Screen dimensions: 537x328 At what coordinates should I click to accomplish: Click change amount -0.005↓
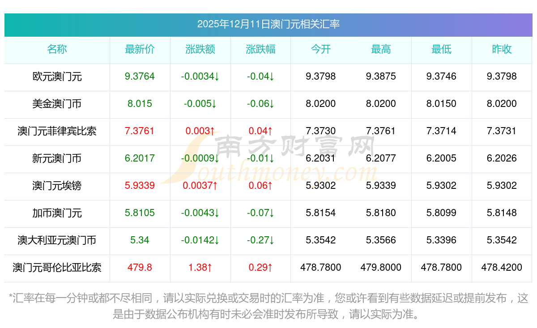200,104
